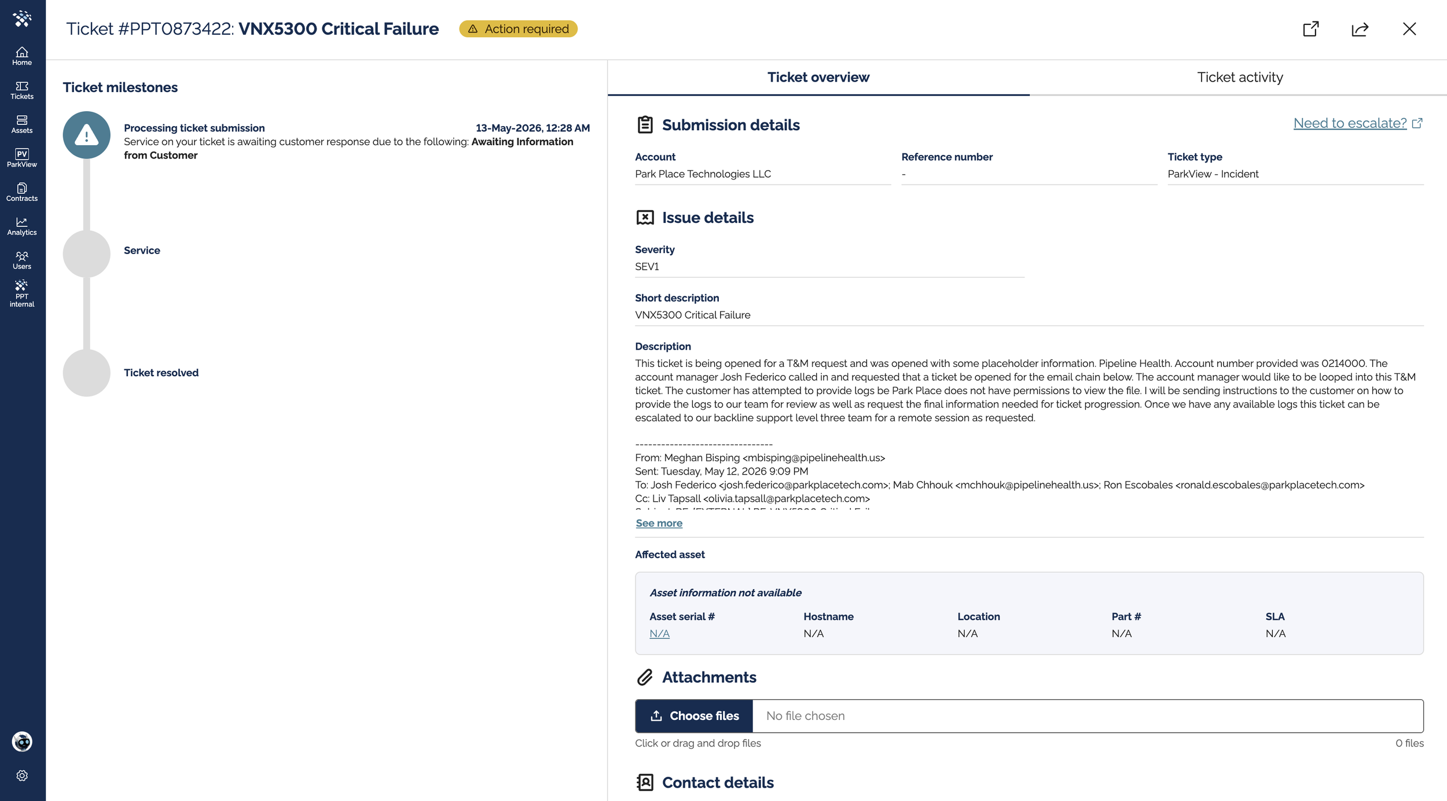Viewport: 1447px width, 801px height.
Task: Open settings gear in the sidebar
Action: [x=22, y=776]
